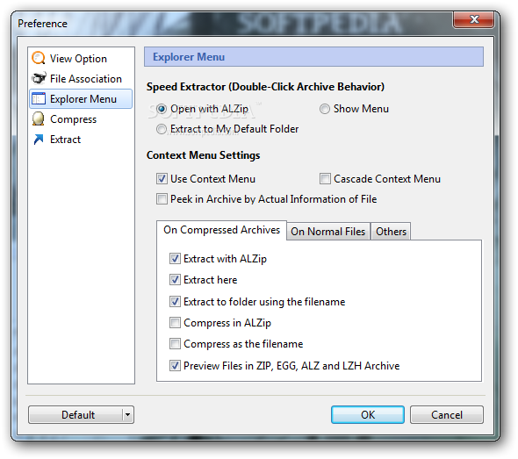Close the Preference dialog window
The width and height of the screenshot is (518, 459).
coord(474,19)
